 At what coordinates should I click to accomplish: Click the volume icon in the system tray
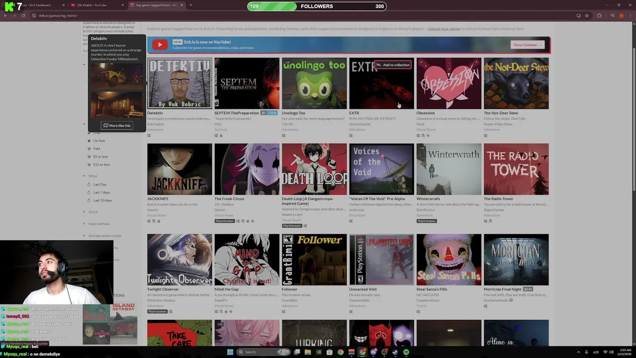tap(611, 352)
